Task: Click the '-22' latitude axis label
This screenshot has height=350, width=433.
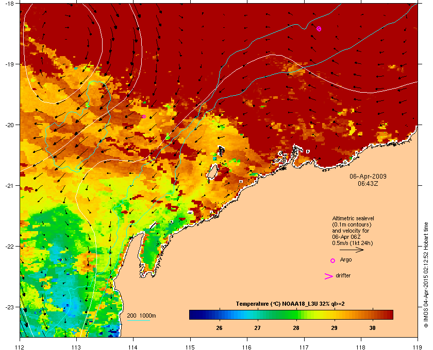Action: tap(11, 247)
